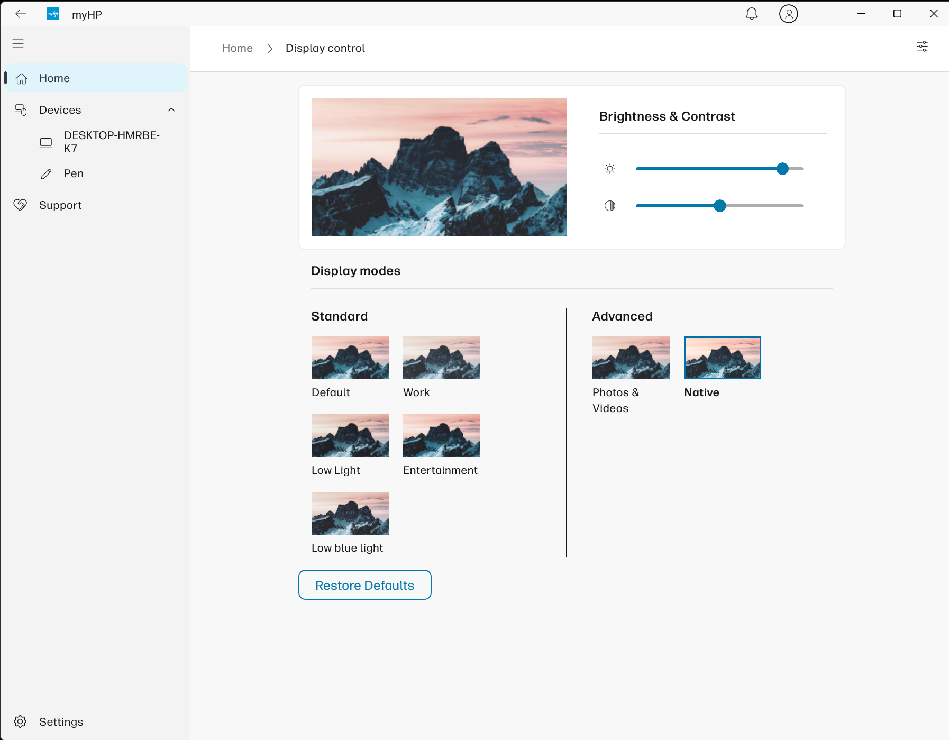This screenshot has width=949, height=740.
Task: Click the Restore Defaults button
Action: (364, 585)
